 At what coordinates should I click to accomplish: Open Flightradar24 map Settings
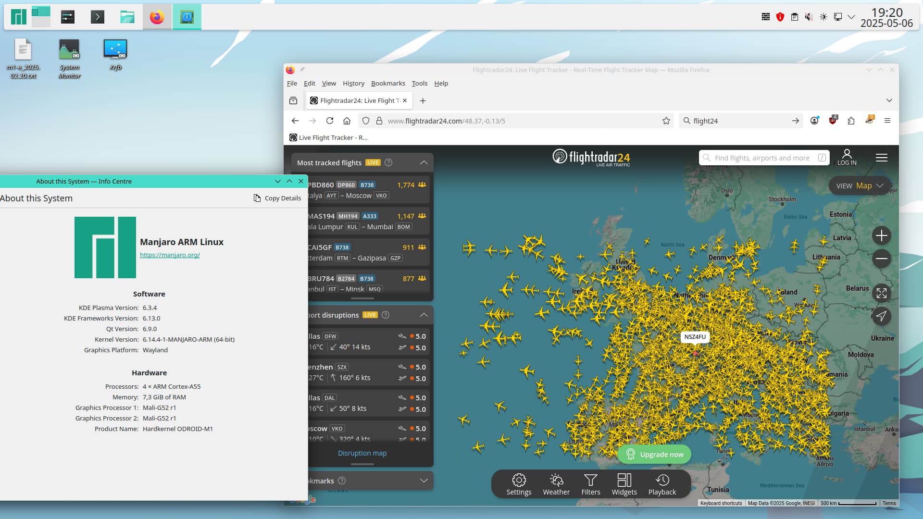click(519, 484)
